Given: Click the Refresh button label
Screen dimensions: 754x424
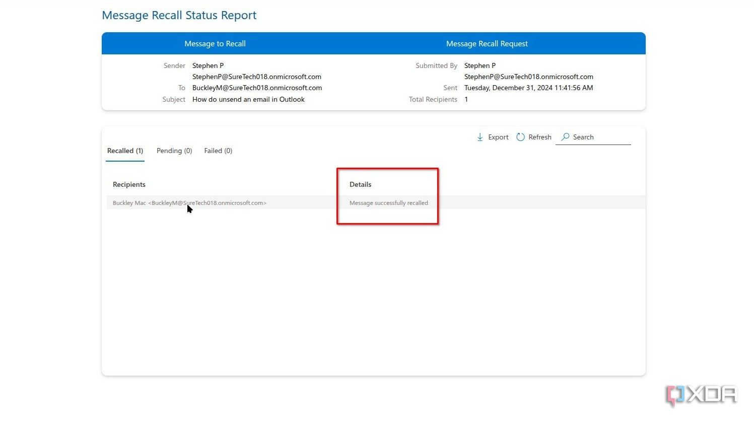Looking at the screenshot, I should pyautogui.click(x=540, y=137).
